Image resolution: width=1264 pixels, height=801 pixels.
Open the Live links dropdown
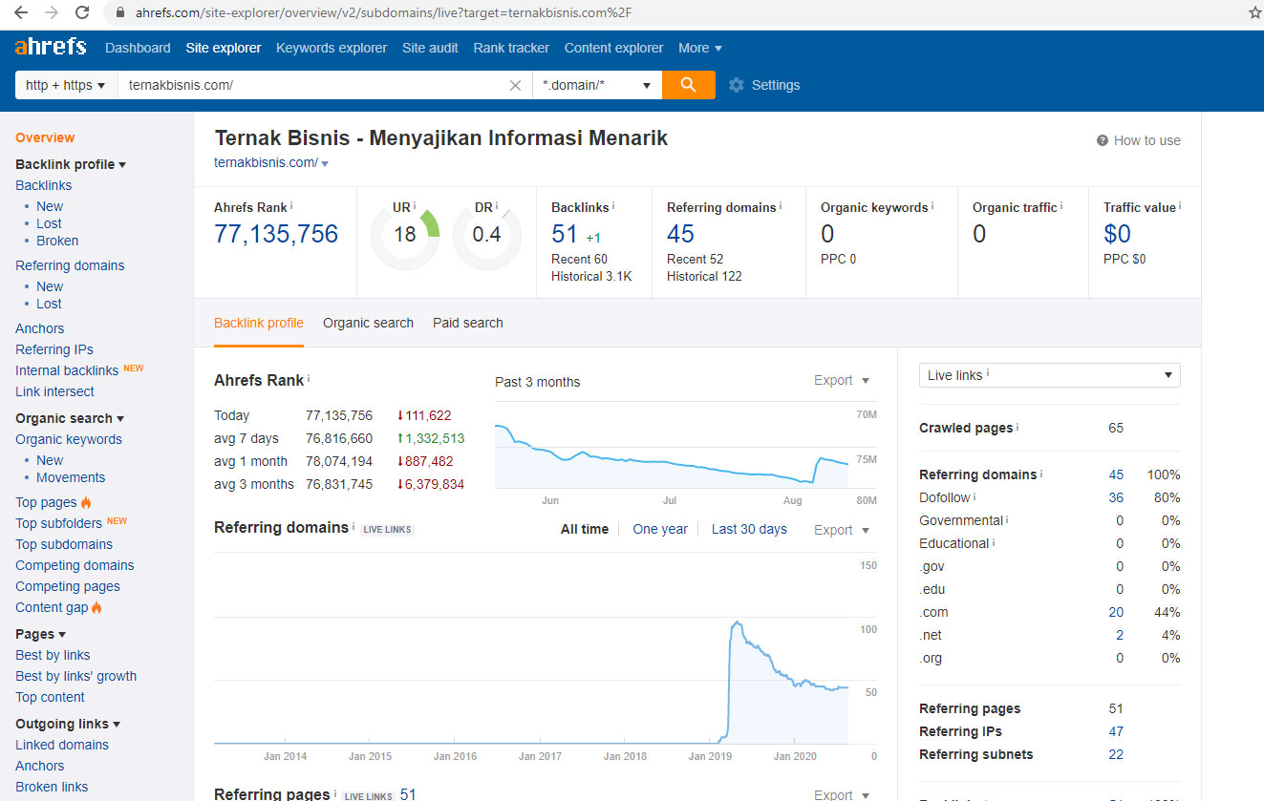(1049, 375)
